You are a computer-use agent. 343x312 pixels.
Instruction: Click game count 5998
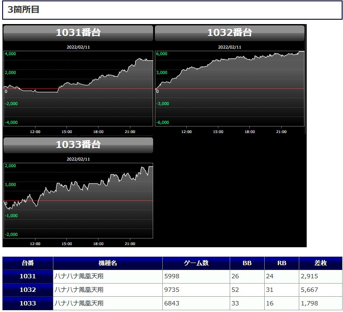(171, 277)
